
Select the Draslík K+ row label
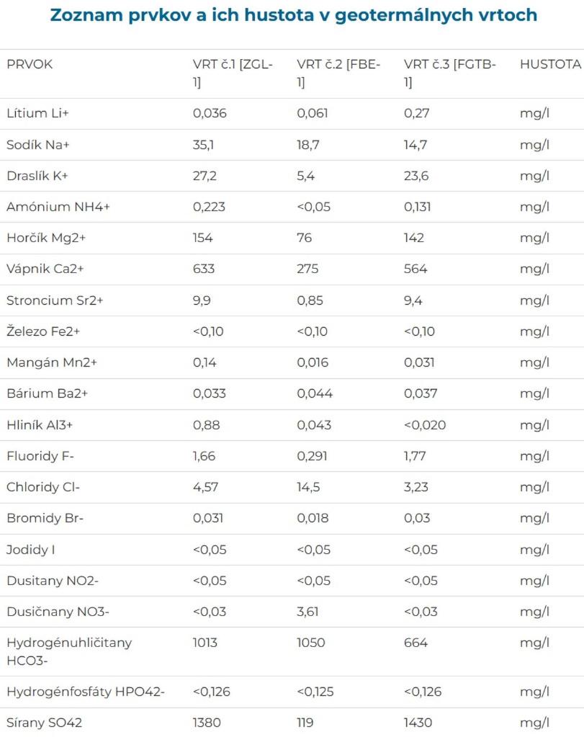[x=37, y=176]
